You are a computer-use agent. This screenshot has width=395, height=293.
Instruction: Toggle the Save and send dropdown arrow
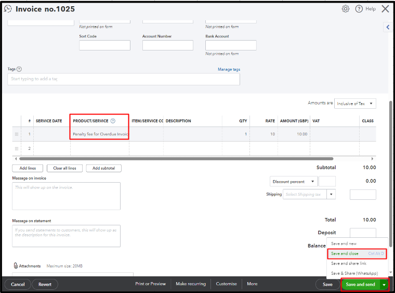pos(384,285)
